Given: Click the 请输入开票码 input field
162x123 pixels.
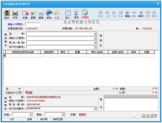Looking at the screenshot, I should pos(32,24).
